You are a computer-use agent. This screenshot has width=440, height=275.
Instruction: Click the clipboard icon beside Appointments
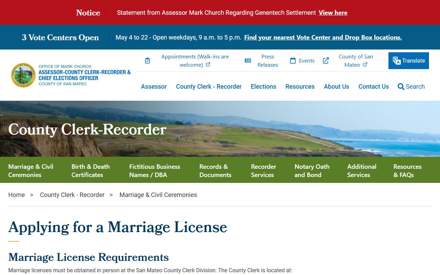pyautogui.click(x=147, y=61)
